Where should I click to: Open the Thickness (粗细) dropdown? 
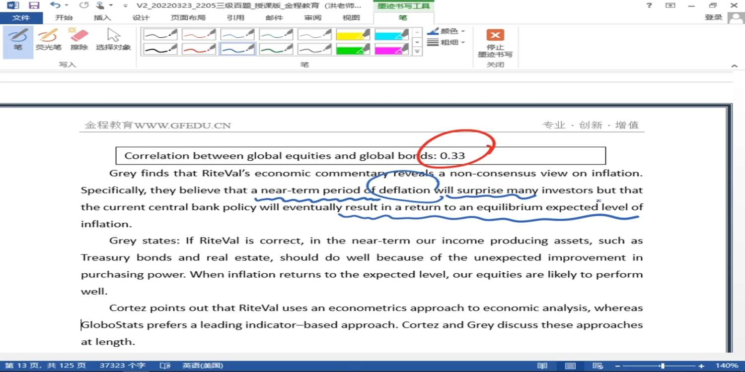coord(447,43)
